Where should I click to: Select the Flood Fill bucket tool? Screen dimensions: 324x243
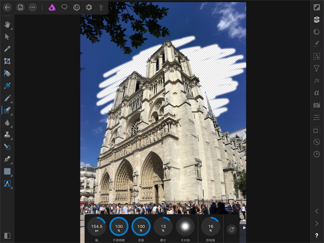coord(7,73)
